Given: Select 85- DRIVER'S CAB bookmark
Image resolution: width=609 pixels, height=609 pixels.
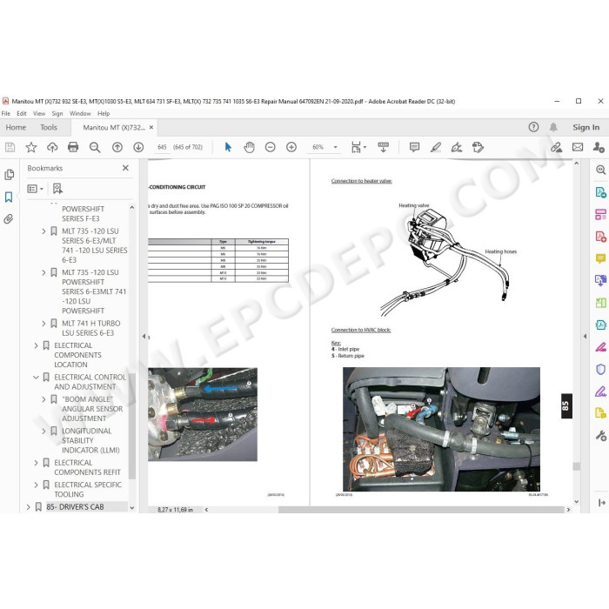Looking at the screenshot, I should click(x=75, y=507).
